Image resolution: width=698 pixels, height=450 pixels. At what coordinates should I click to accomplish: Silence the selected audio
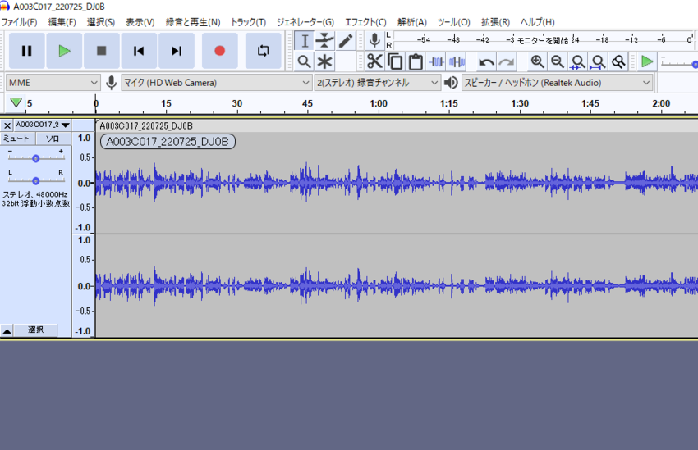tap(457, 61)
